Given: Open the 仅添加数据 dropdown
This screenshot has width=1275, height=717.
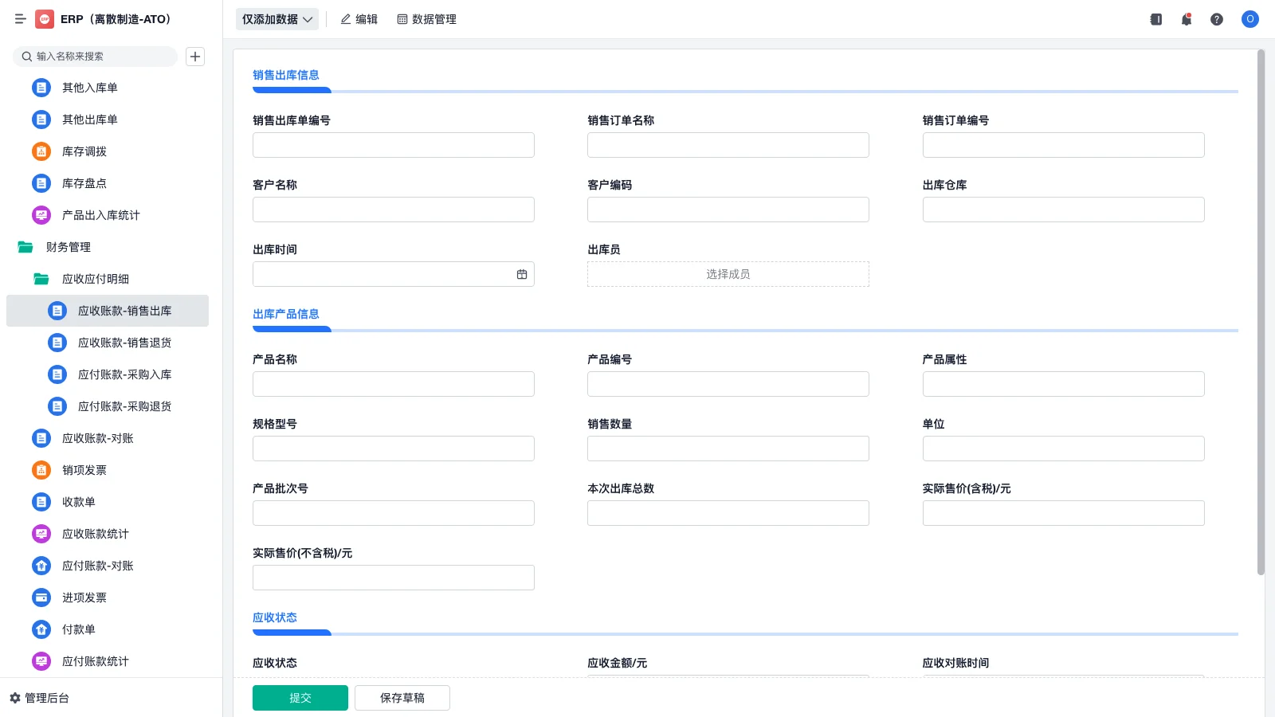Looking at the screenshot, I should [277, 19].
